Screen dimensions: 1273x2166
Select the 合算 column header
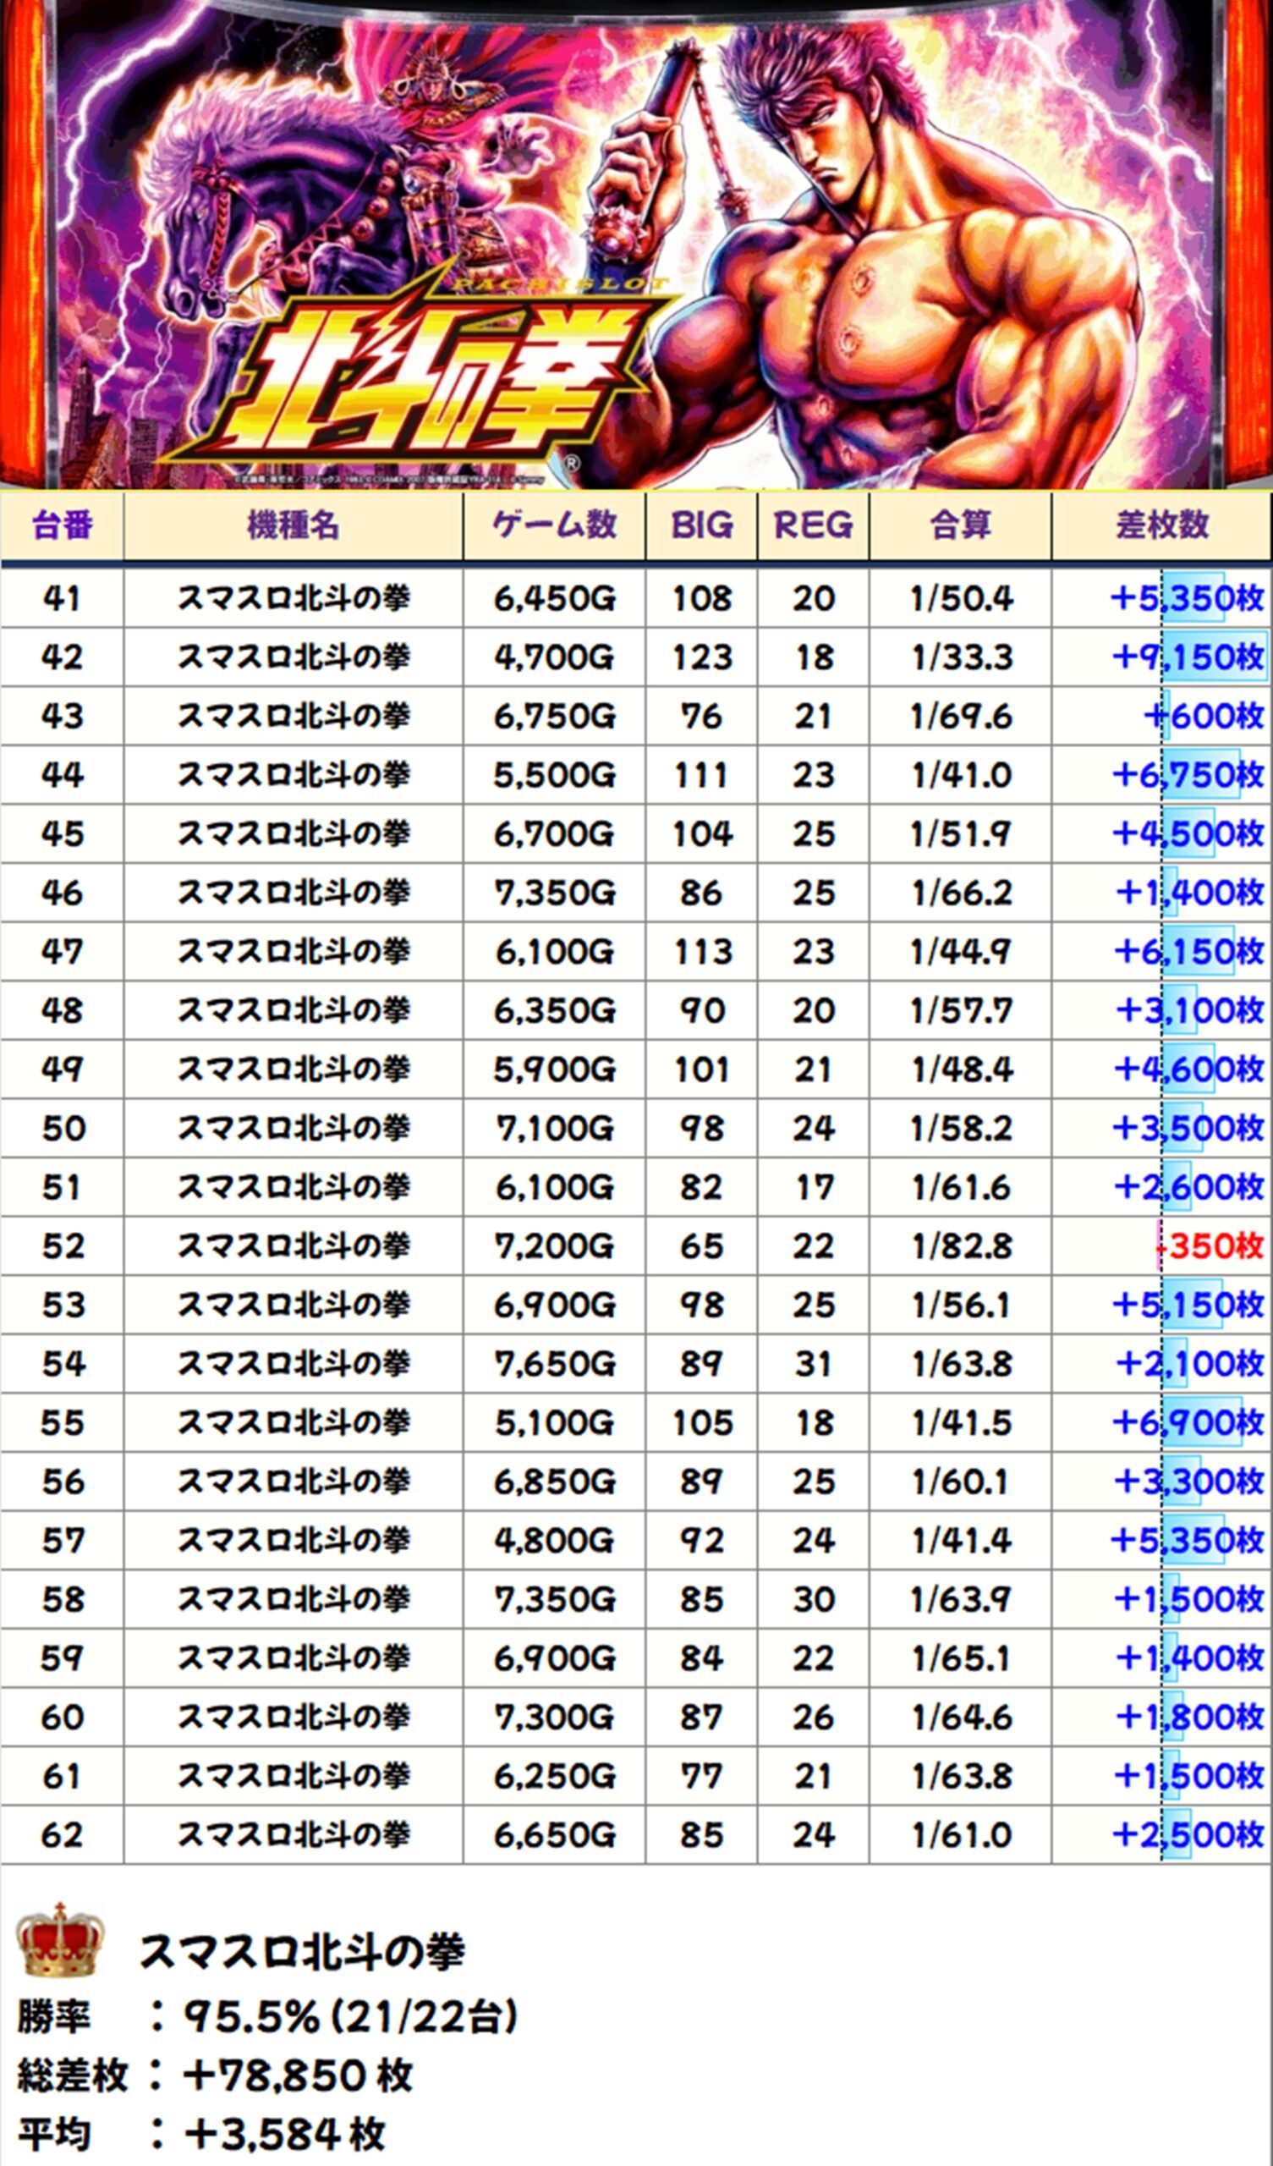pyautogui.click(x=960, y=525)
